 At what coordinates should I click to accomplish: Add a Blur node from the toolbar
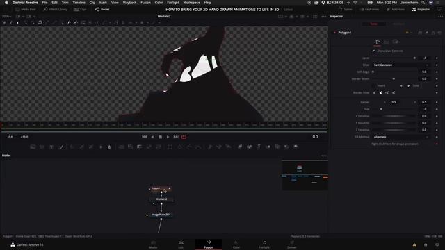[x=109, y=147]
